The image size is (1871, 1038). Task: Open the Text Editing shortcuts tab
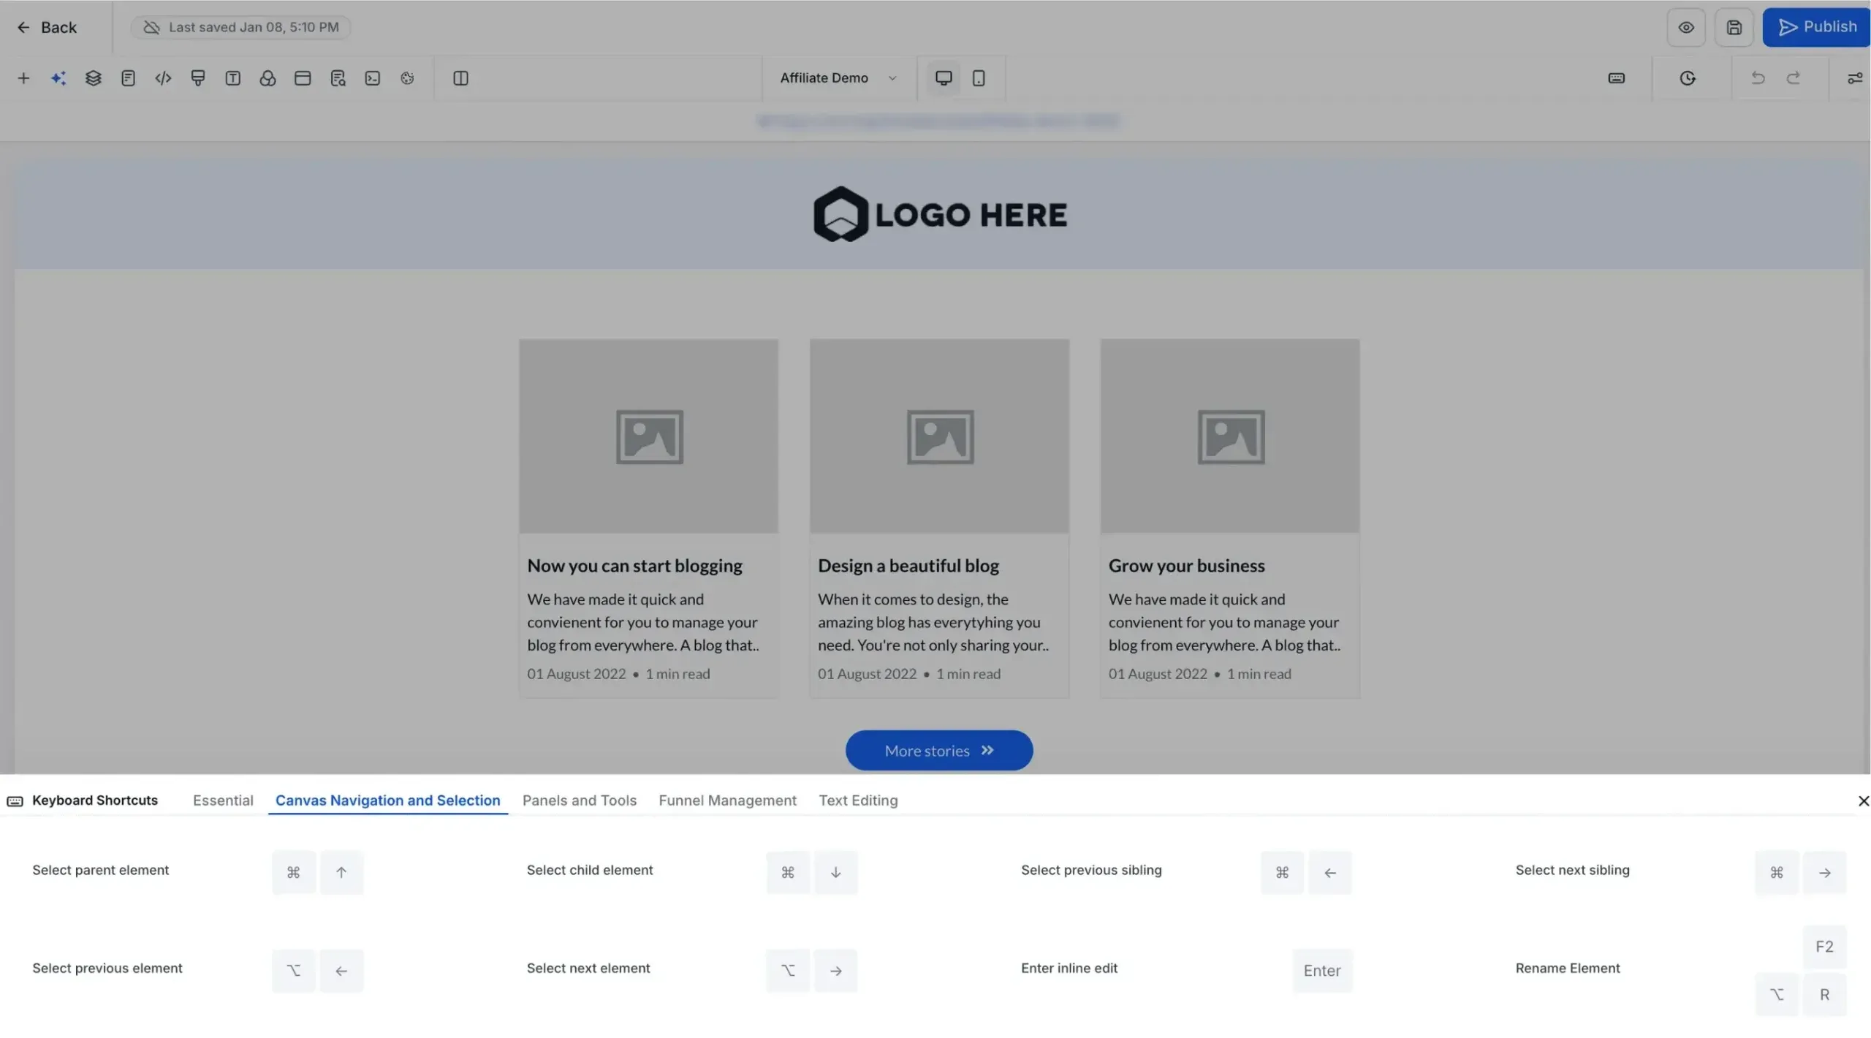point(858,800)
